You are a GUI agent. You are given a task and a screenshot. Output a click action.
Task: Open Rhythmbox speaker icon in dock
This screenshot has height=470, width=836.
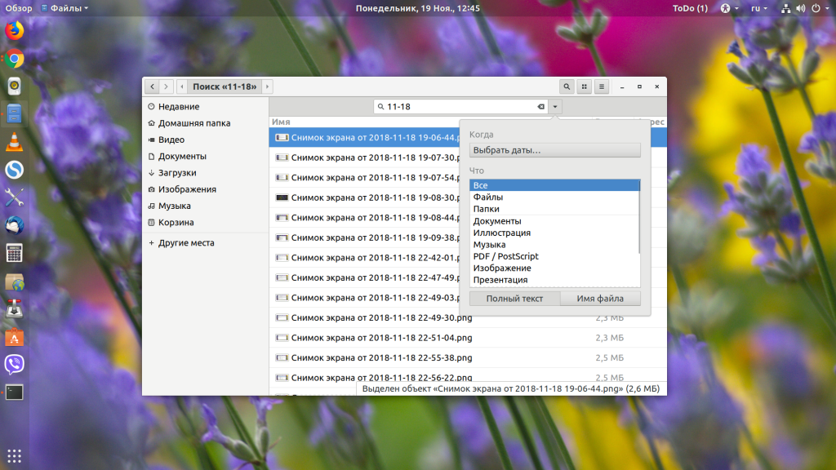pos(15,86)
